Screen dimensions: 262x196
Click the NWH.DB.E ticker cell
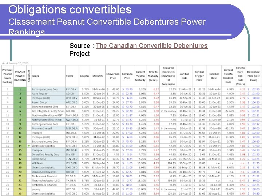click(x=72, y=120)
